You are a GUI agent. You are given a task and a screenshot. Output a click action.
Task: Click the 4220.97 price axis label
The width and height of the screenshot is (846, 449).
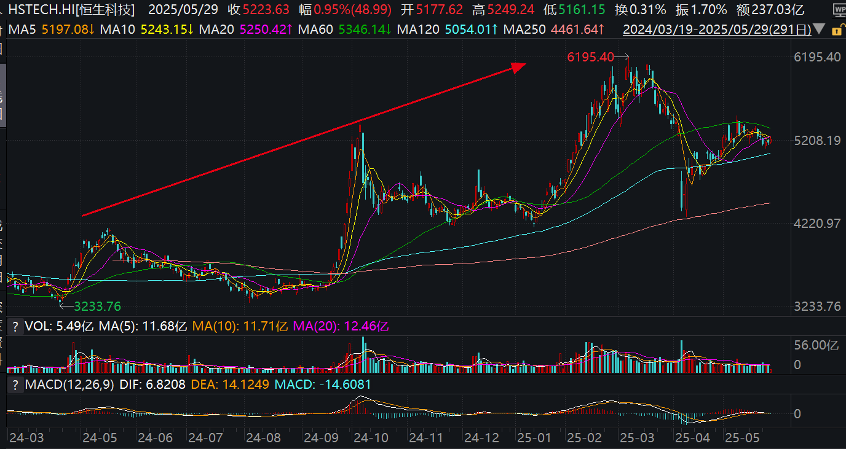click(816, 224)
